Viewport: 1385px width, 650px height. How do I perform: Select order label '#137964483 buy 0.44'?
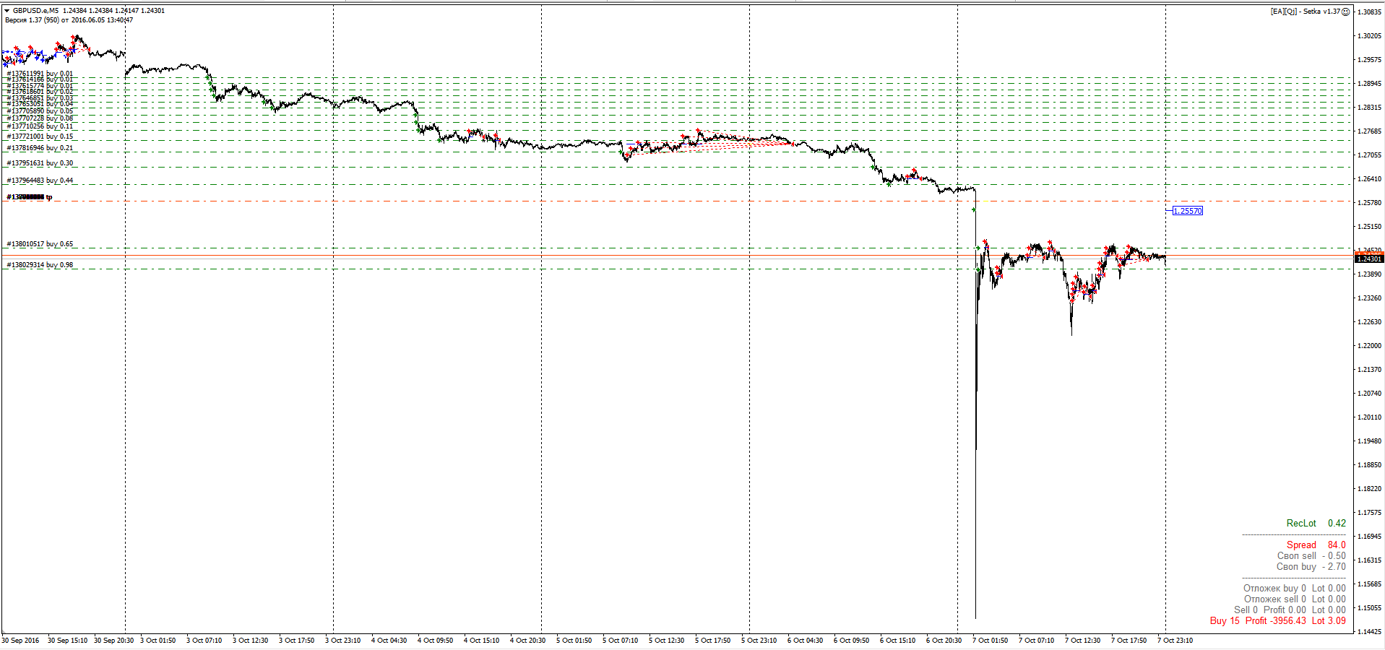[x=40, y=181]
